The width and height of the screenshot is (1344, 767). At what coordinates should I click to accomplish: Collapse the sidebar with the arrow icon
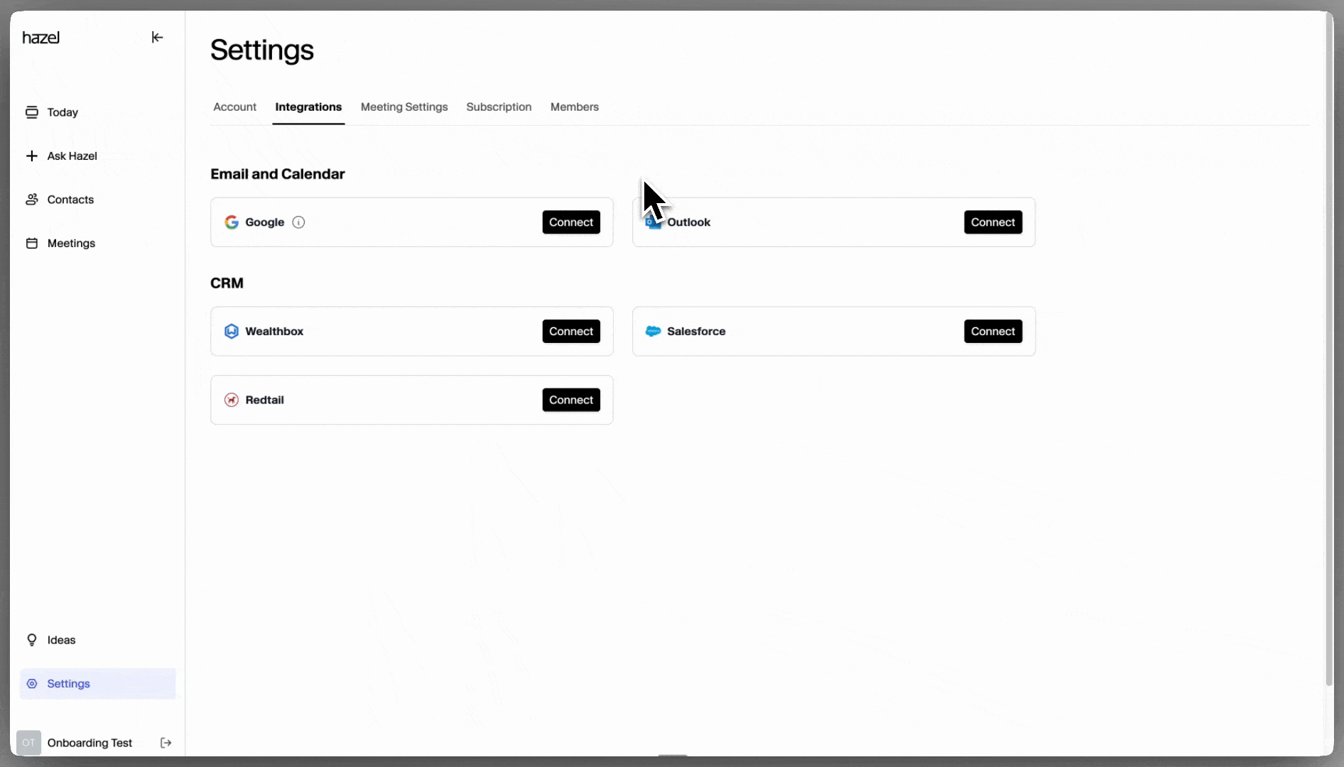pyautogui.click(x=157, y=37)
